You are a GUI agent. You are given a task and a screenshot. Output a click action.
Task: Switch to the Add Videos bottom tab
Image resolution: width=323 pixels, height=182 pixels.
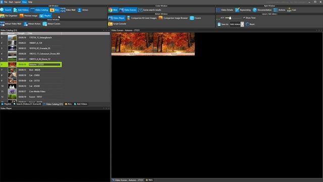[81, 104]
